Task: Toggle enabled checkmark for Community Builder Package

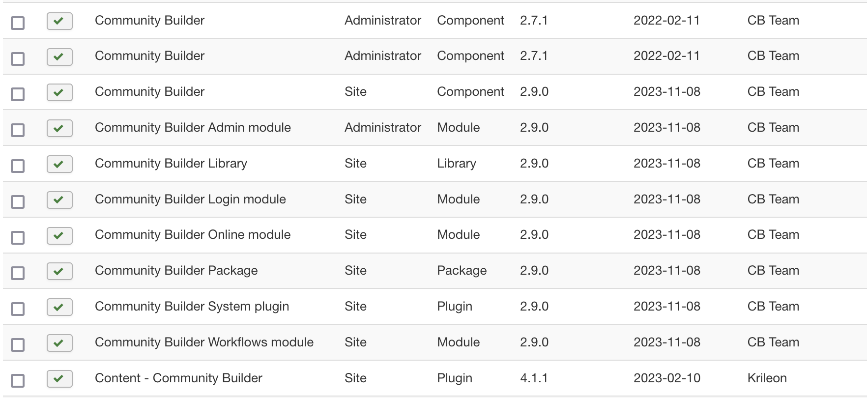Action: [x=59, y=271]
